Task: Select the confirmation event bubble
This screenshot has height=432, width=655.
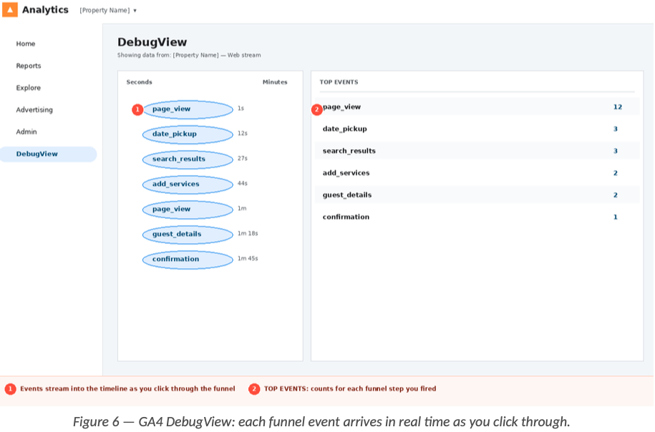Action: 188,260
